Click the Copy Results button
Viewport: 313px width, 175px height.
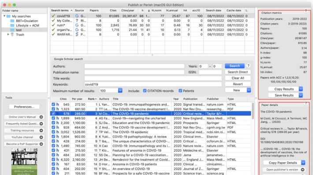[x=283, y=89]
